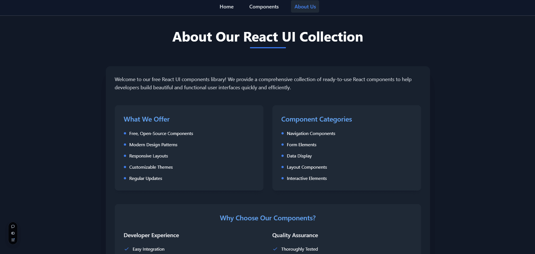The width and height of the screenshot is (535, 254).
Task: Click the Thoroughly Tested checkmark item
Action: (299, 249)
